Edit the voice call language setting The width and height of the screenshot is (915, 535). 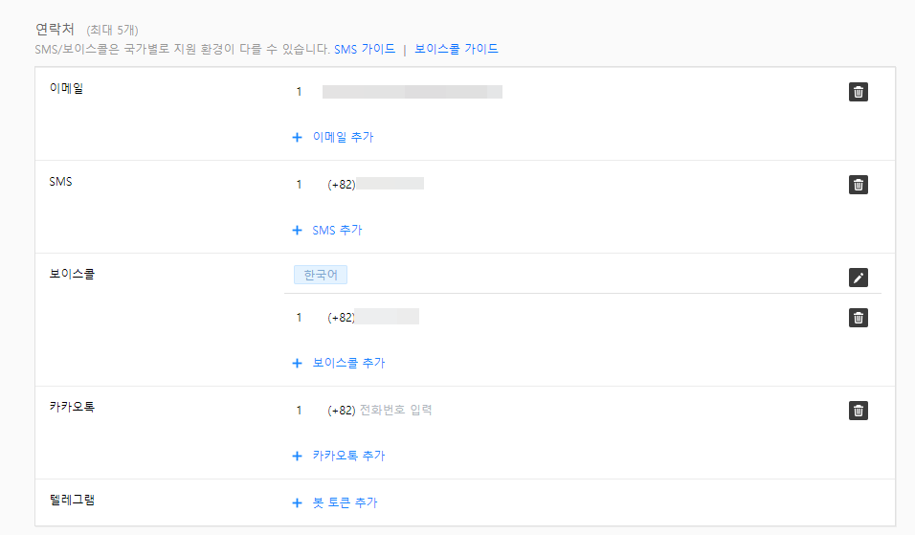[x=859, y=278]
